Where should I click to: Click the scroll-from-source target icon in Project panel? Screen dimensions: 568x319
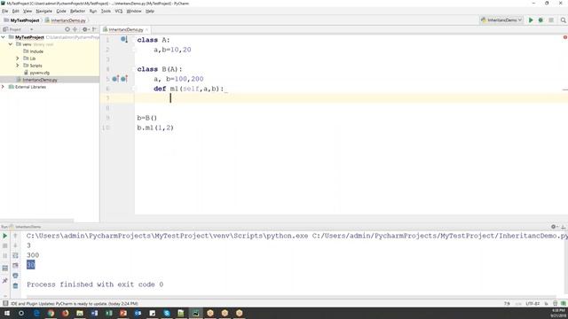(x=67, y=29)
